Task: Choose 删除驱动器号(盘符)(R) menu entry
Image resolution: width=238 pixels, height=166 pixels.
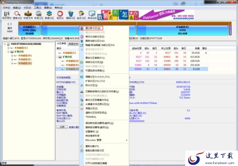Action: click(97, 127)
